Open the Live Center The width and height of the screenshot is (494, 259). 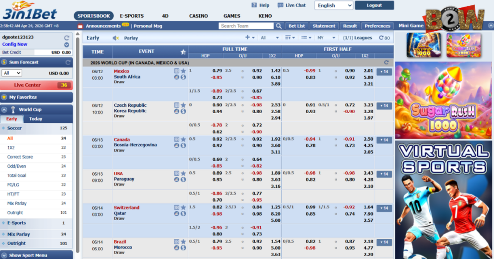[x=36, y=85]
